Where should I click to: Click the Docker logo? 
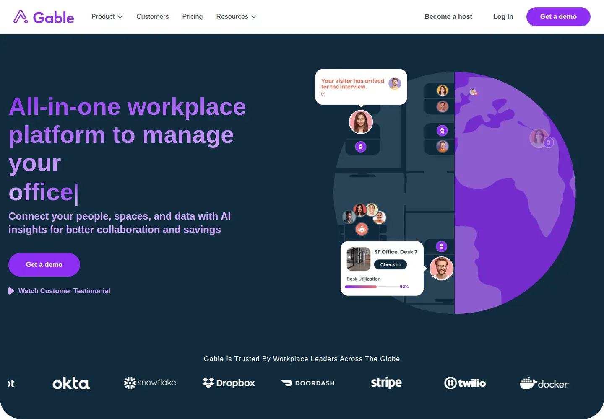544,383
